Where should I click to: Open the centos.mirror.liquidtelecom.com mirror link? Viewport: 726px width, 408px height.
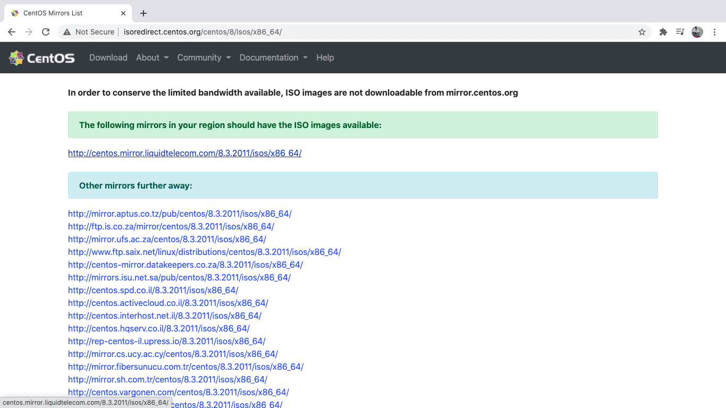tap(185, 153)
